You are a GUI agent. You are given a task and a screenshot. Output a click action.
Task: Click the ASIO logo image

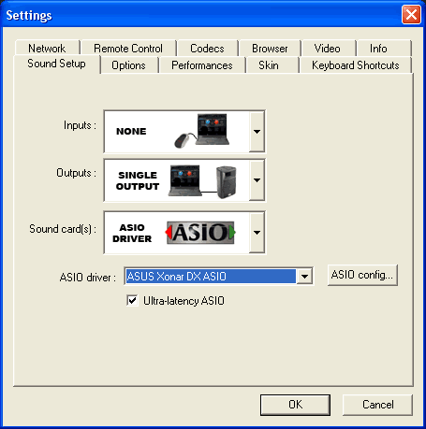[x=200, y=233]
